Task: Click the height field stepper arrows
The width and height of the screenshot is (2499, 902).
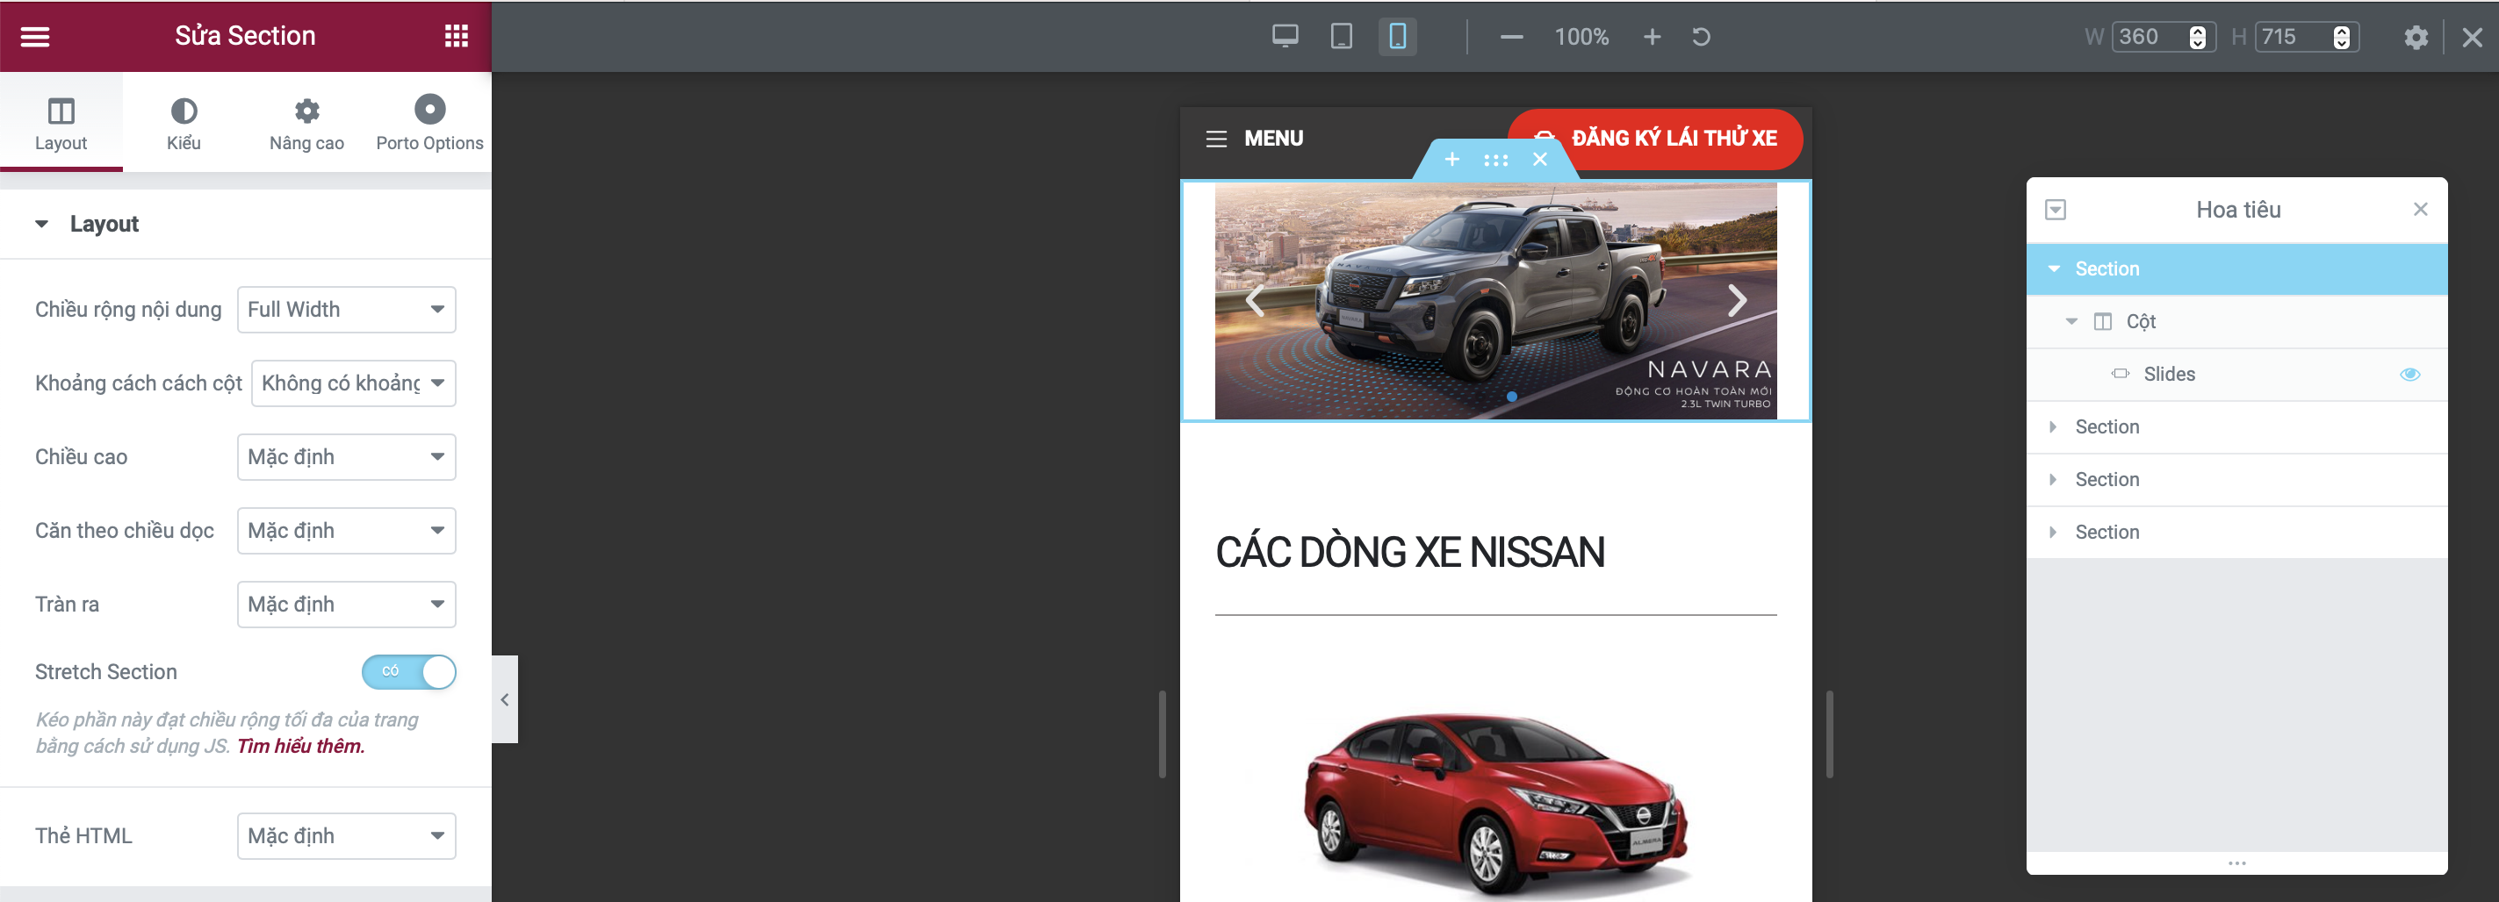Action: [2341, 37]
